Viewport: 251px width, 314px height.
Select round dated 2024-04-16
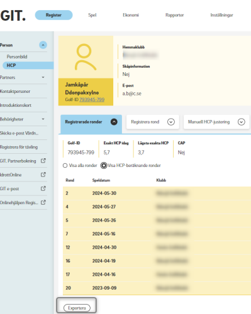point(157,274)
